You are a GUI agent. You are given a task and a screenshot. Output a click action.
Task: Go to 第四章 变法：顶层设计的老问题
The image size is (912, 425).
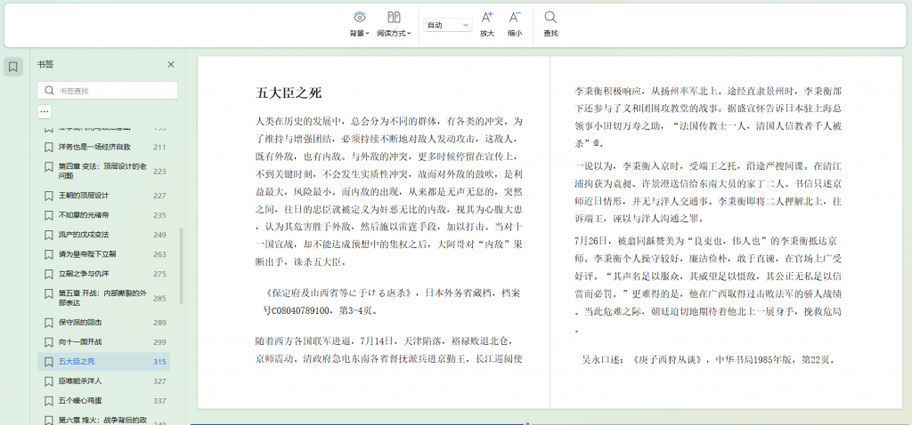coord(102,171)
